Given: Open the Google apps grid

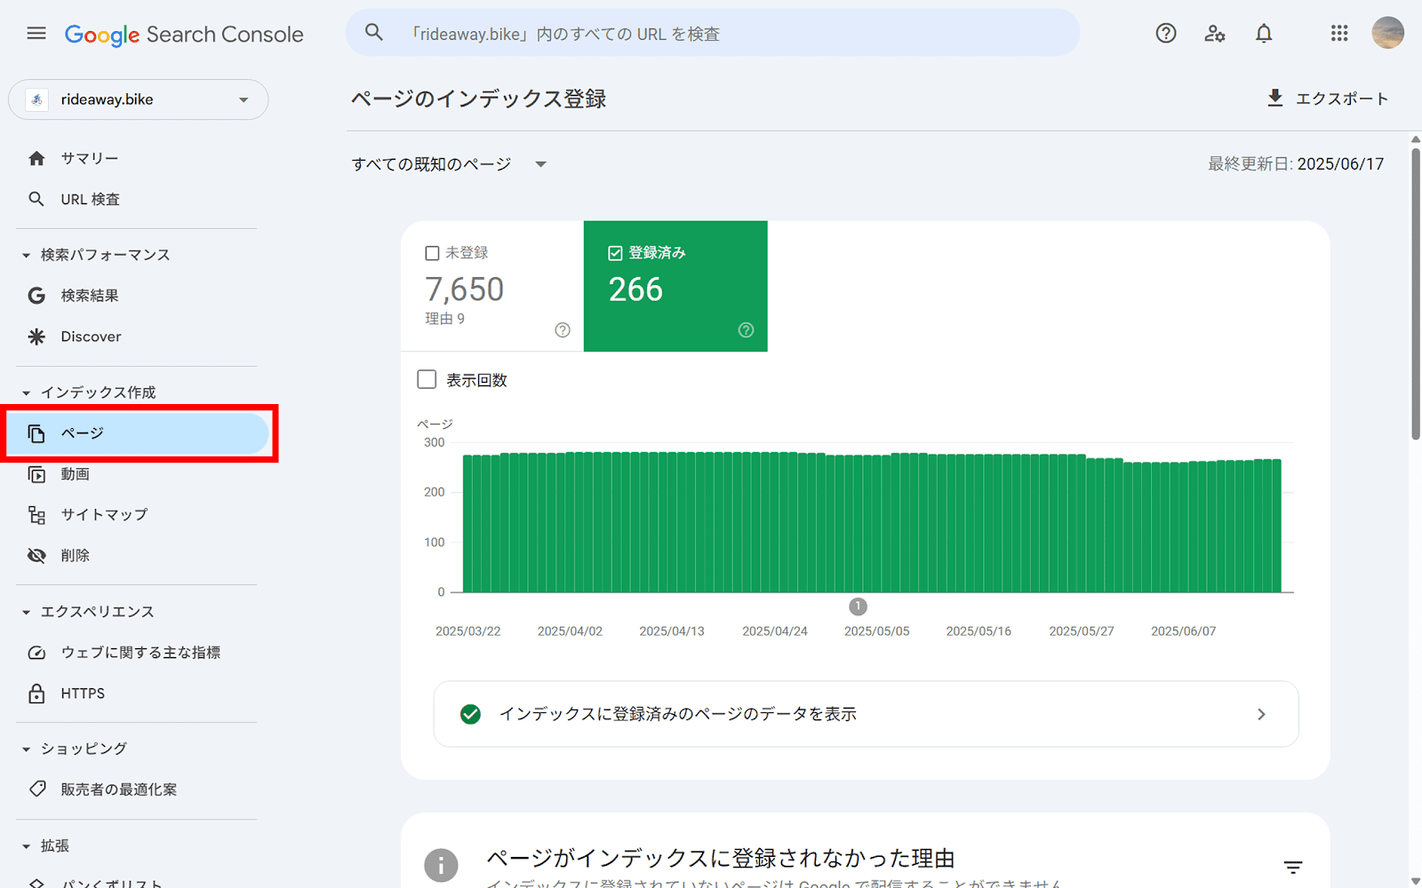Looking at the screenshot, I should pyautogui.click(x=1338, y=33).
